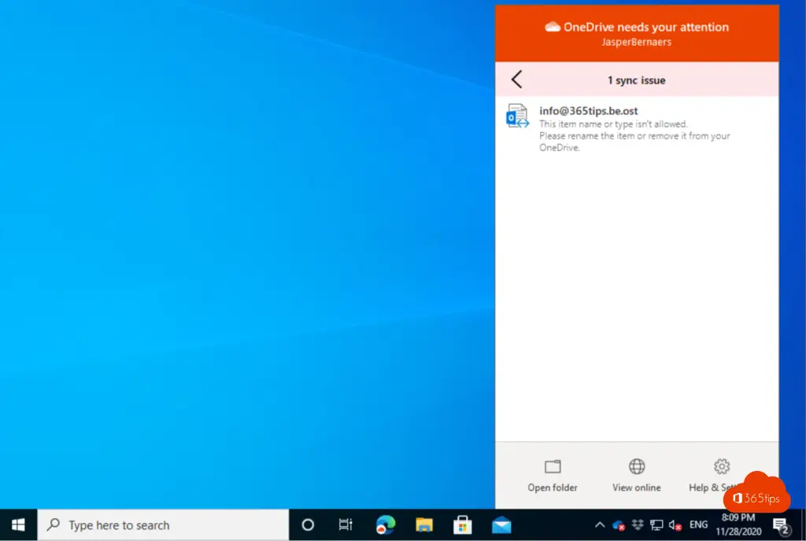Open the Action Center notifications icon
Viewport: 806px width, 541px height.
pos(782,525)
